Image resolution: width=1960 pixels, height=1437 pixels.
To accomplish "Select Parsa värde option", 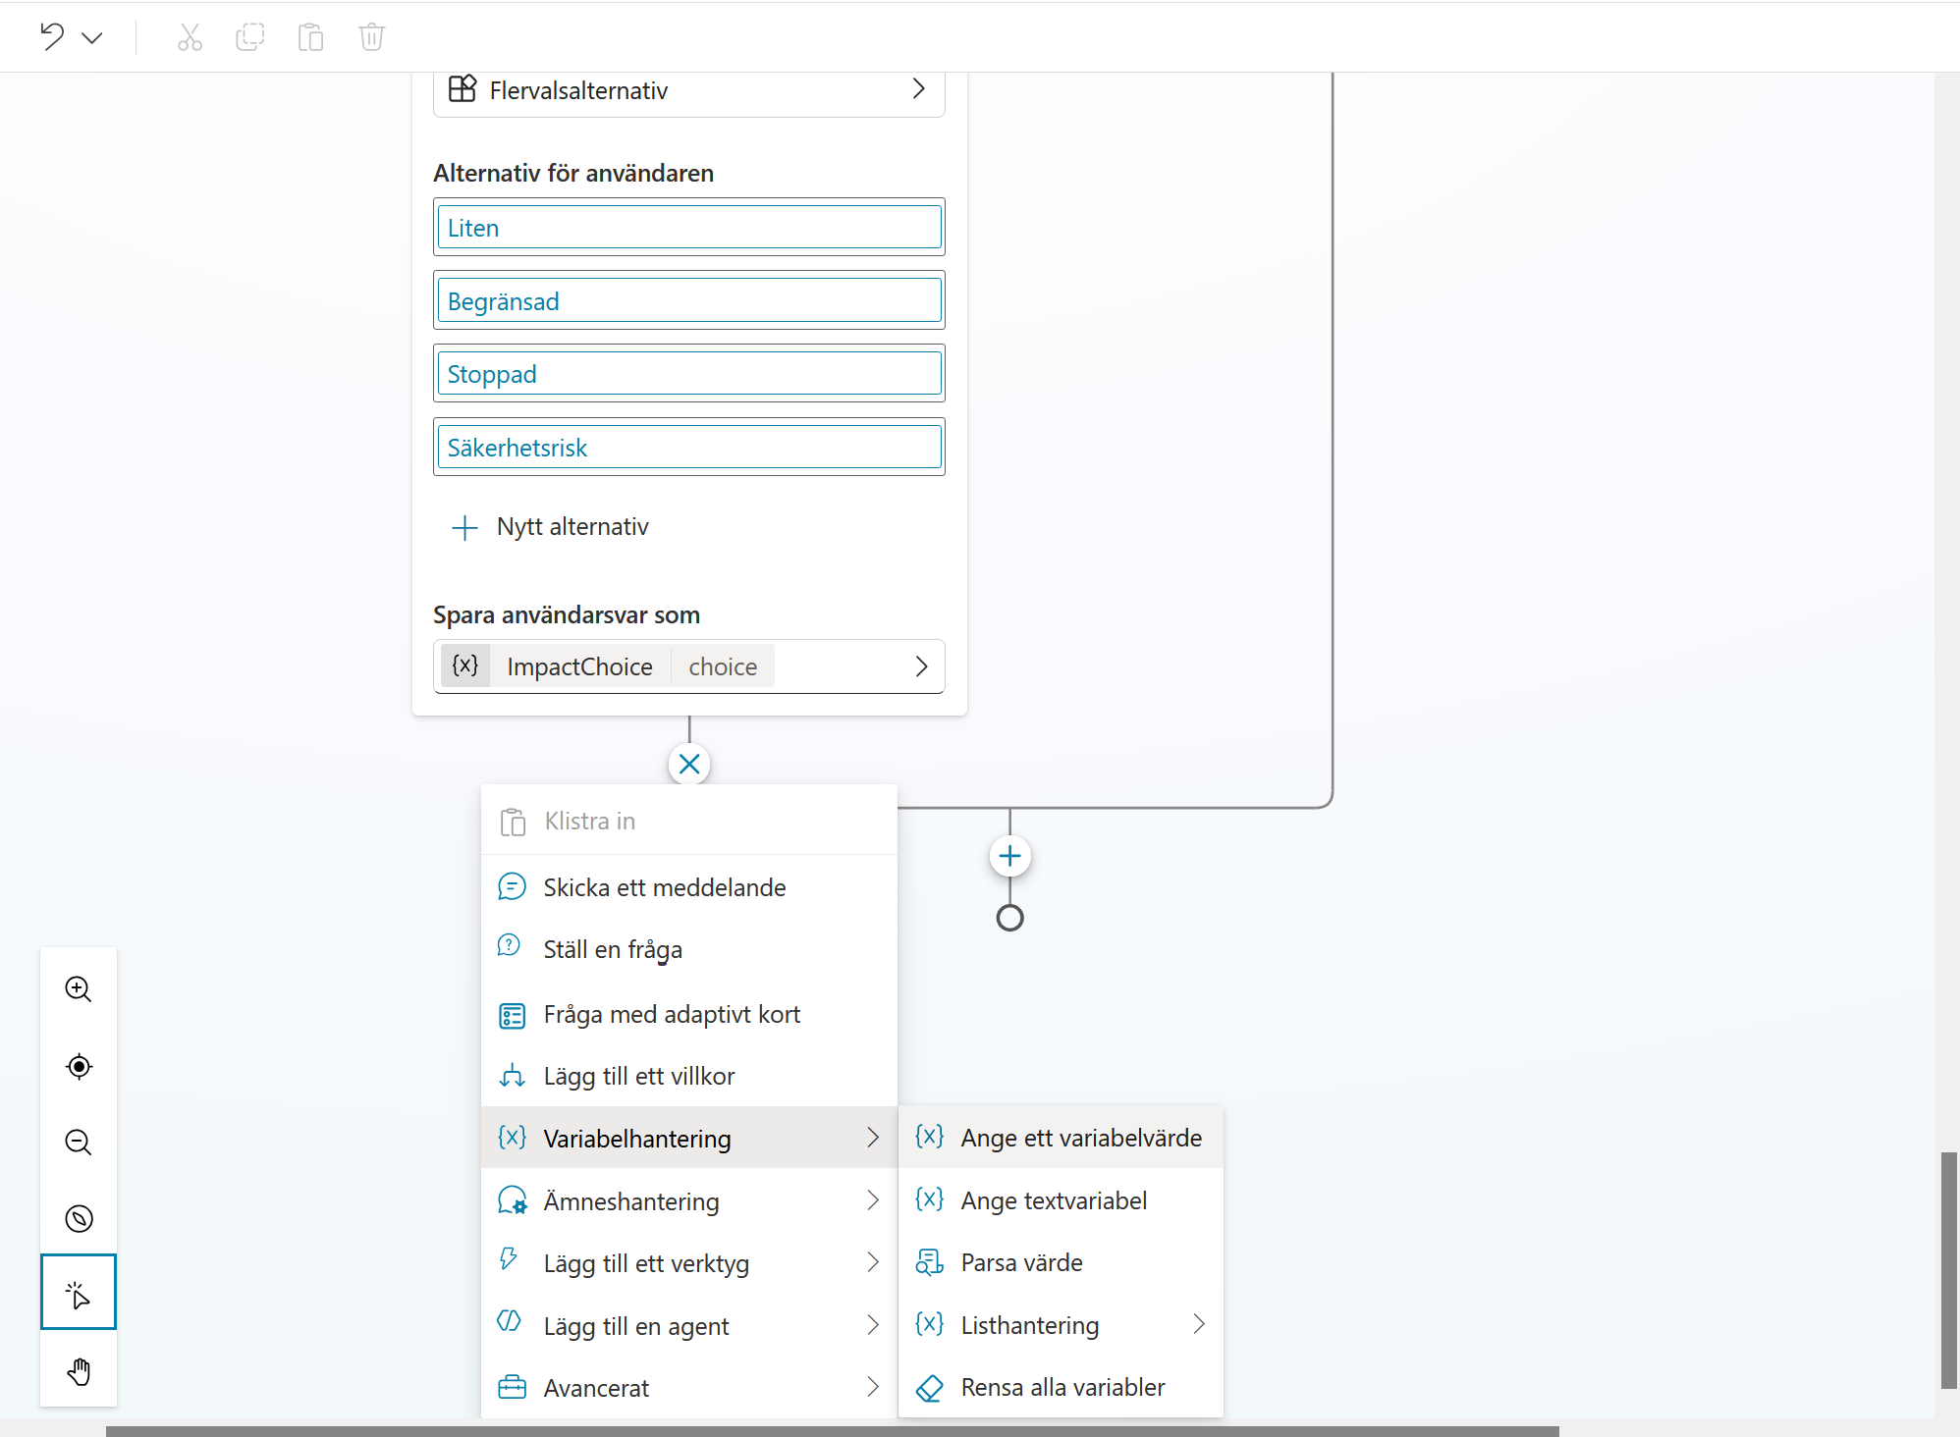I will [1061, 1262].
